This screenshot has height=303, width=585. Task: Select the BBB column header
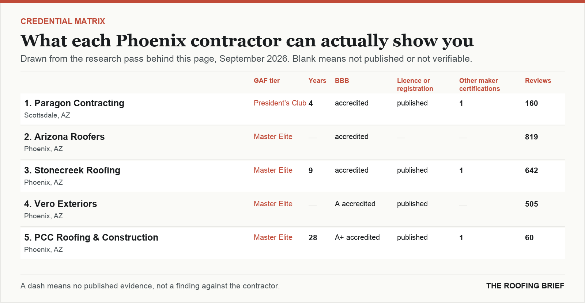pyautogui.click(x=342, y=81)
